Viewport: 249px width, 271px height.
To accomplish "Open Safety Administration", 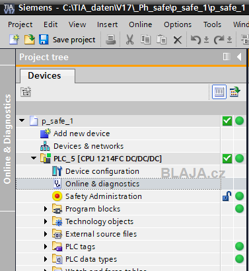I will (104, 196).
